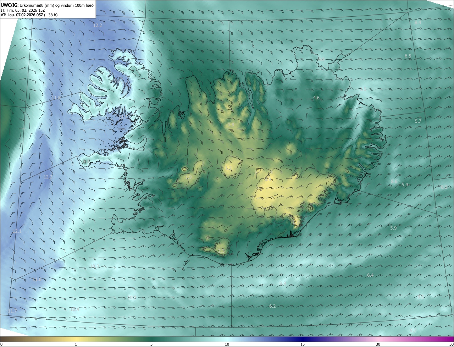Select the 5.7 value label
This screenshot has height=347, width=454.
(x=418, y=121)
